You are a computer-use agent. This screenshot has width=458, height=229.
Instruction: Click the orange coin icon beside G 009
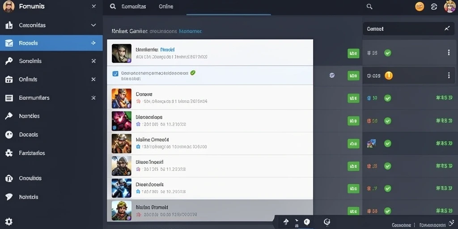click(x=389, y=76)
